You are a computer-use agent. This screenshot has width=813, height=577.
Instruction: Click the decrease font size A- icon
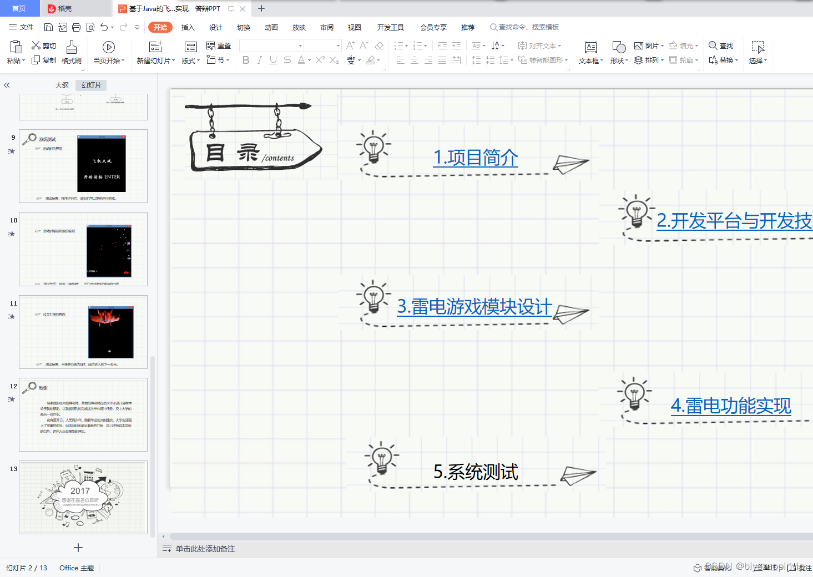(364, 45)
